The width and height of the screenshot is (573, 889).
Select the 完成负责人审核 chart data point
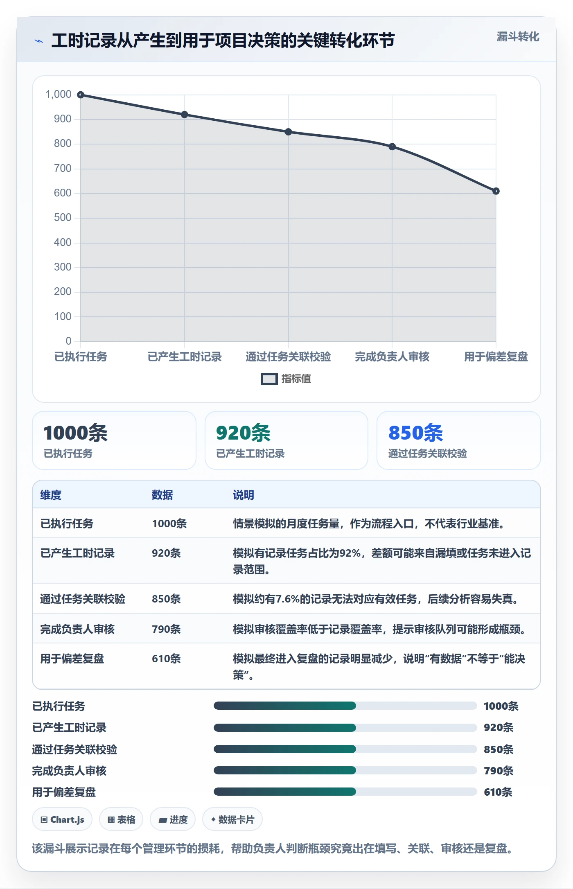click(392, 147)
